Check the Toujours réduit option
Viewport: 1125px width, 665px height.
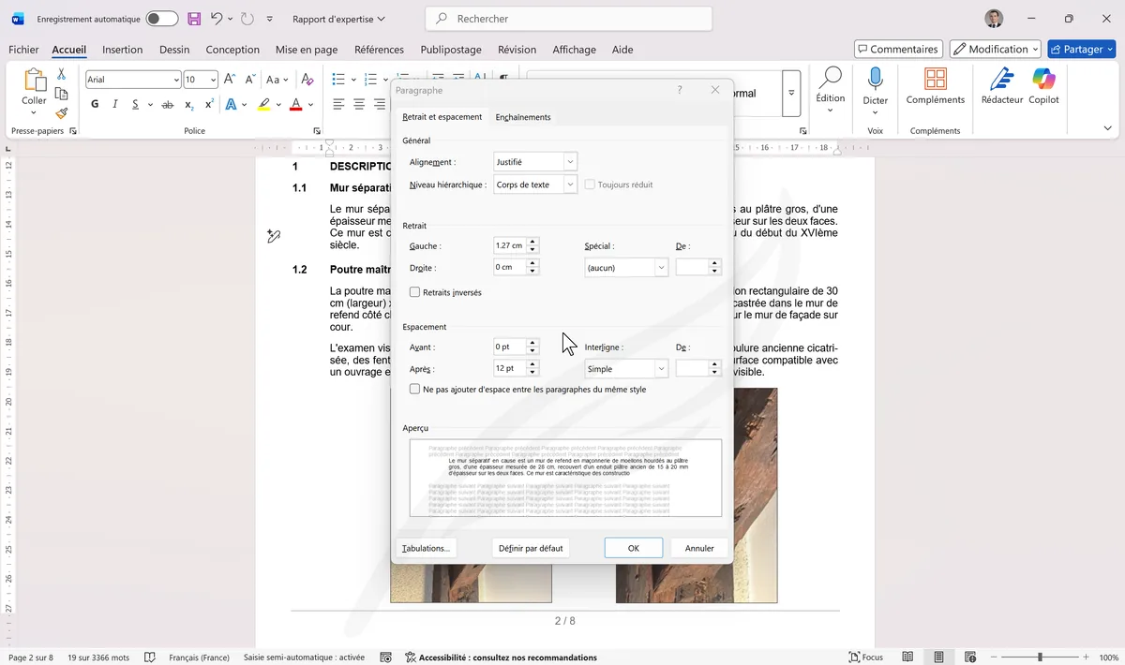pos(592,185)
